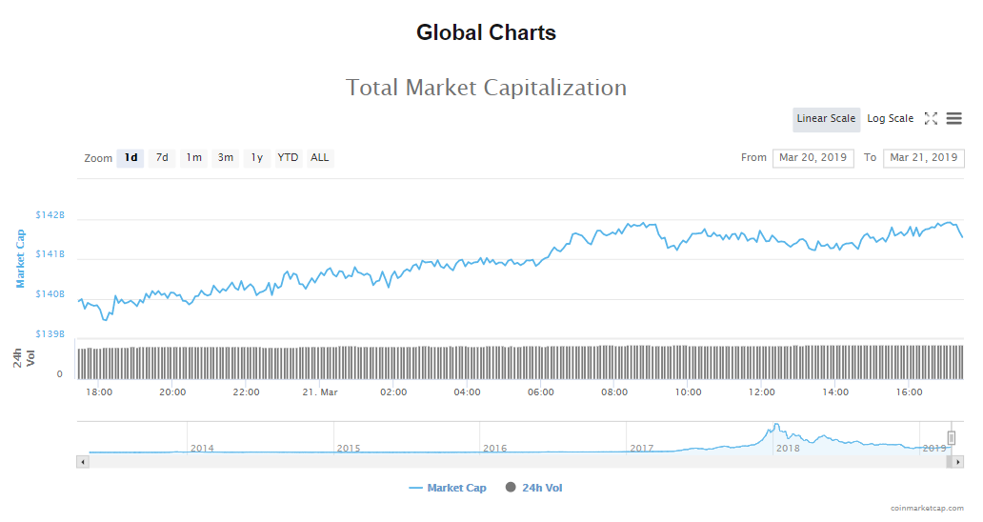
Task: Switch chart to Linear Scale
Action: click(x=826, y=119)
